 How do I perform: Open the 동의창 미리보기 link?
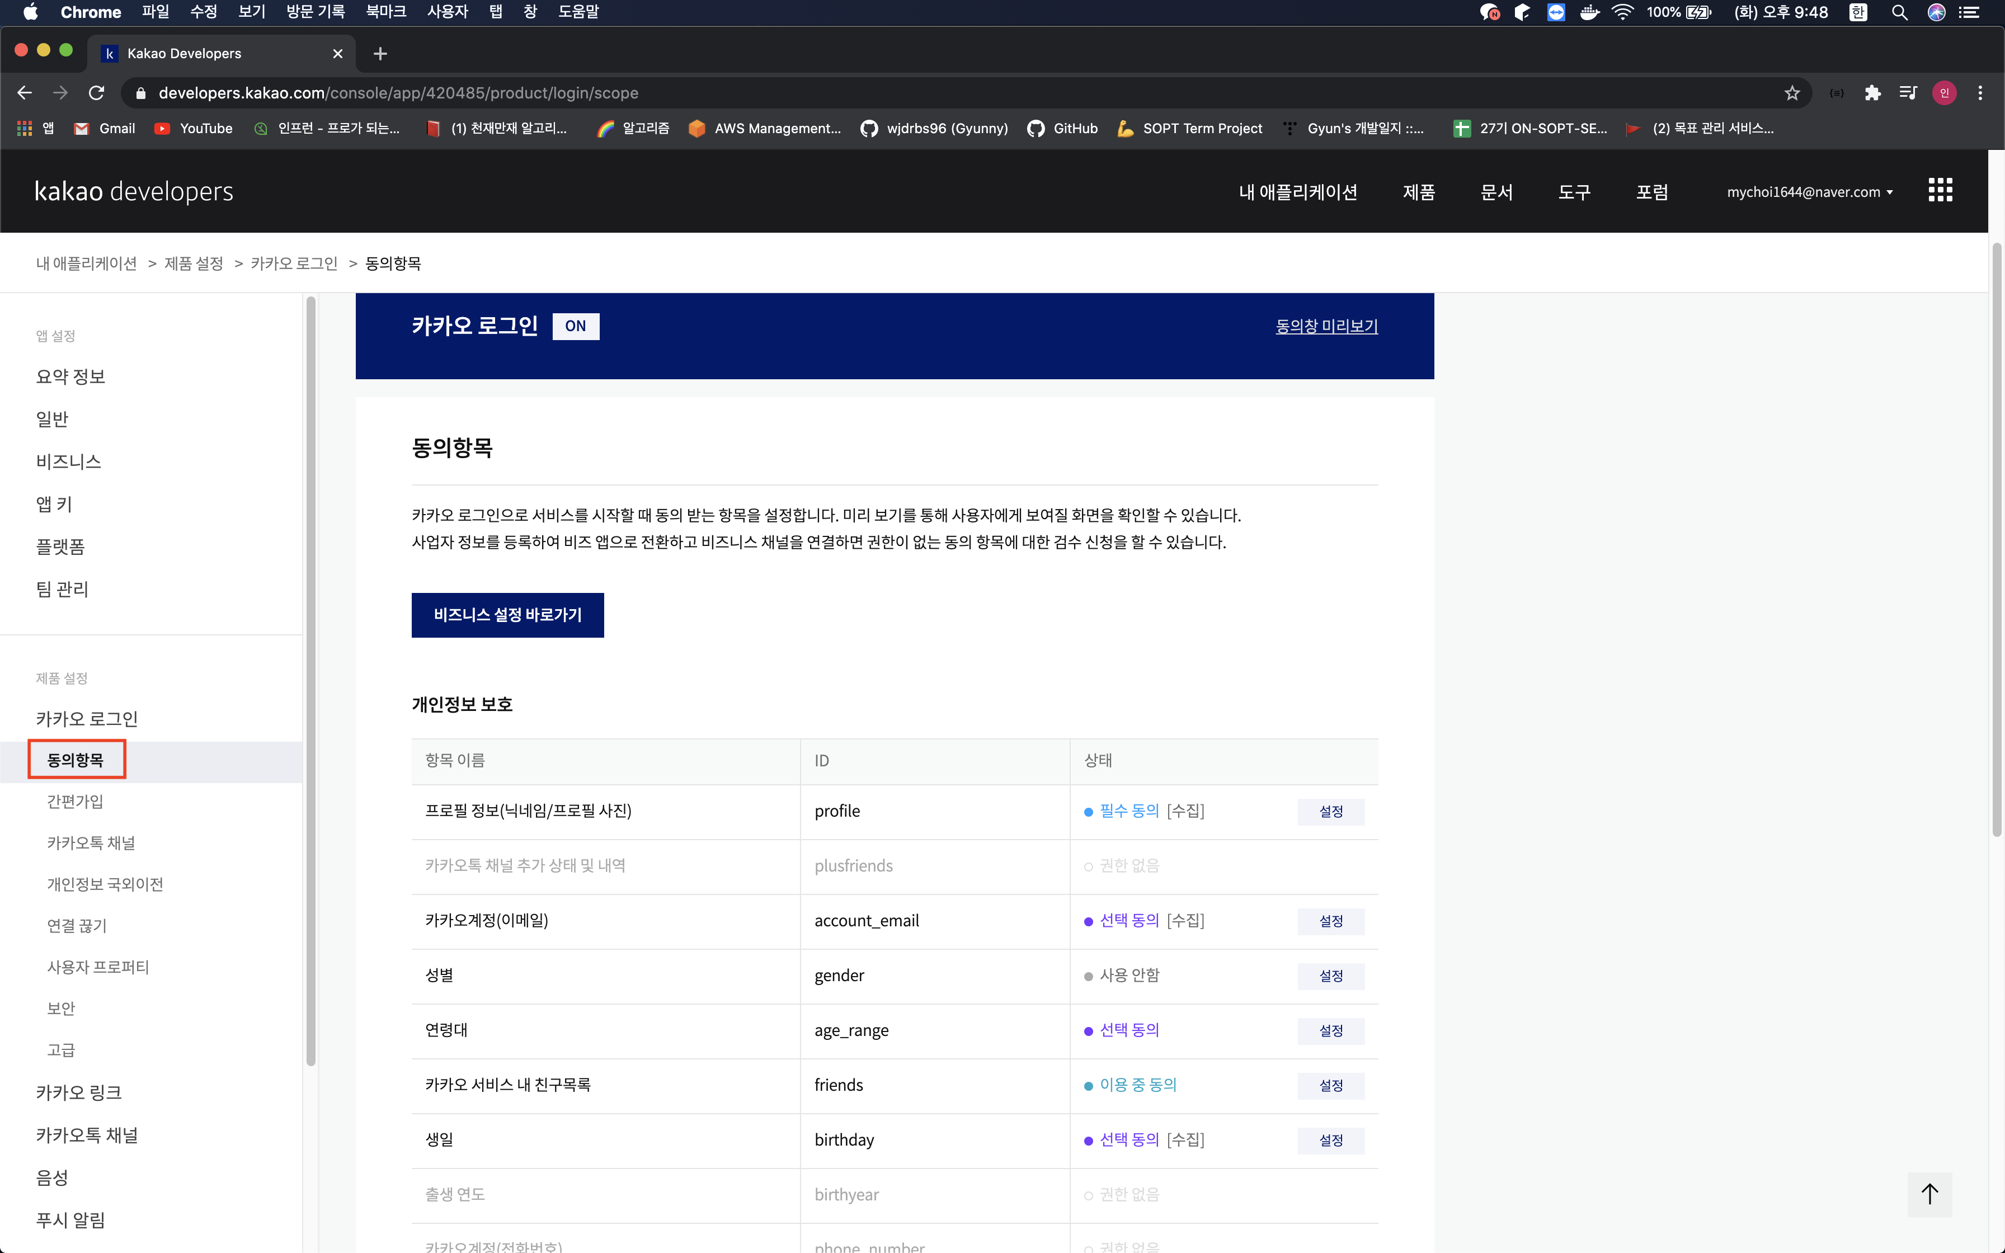1326,327
